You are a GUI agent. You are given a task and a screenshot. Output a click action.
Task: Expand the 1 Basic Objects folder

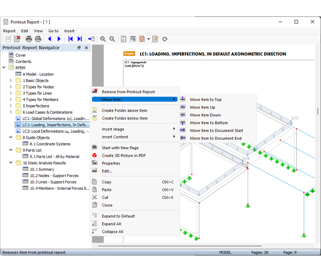(x=11, y=80)
